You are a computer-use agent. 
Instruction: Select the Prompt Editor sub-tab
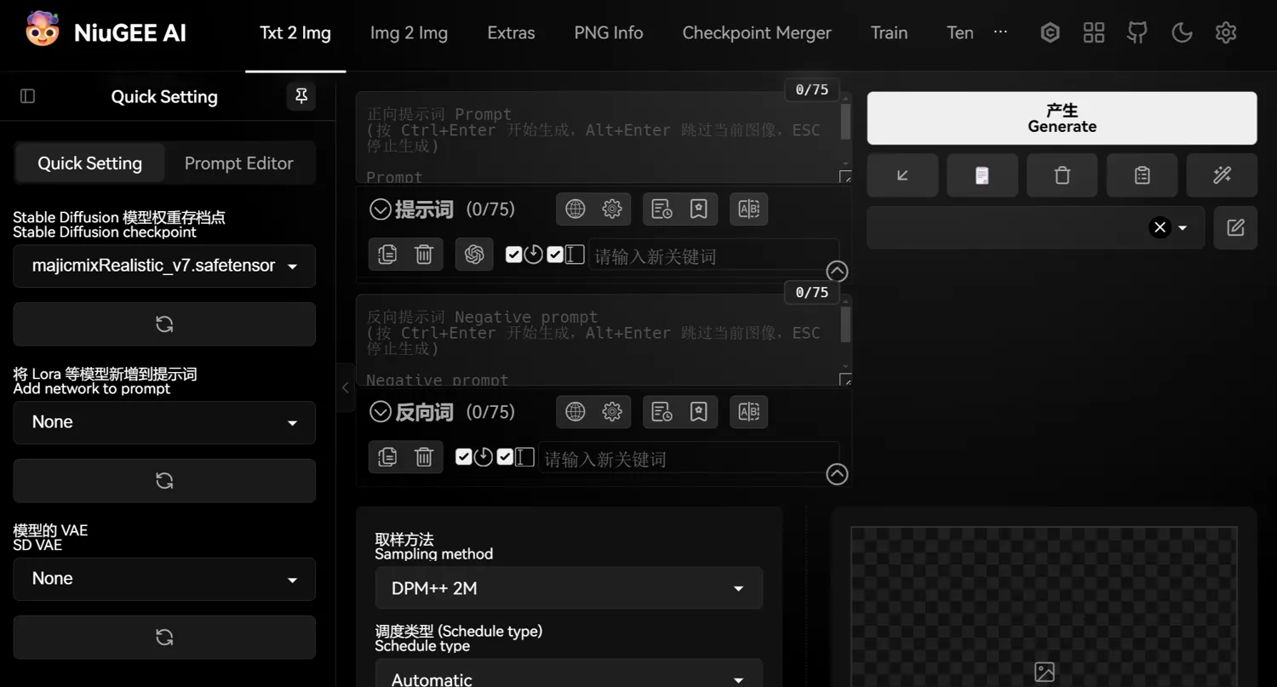239,163
